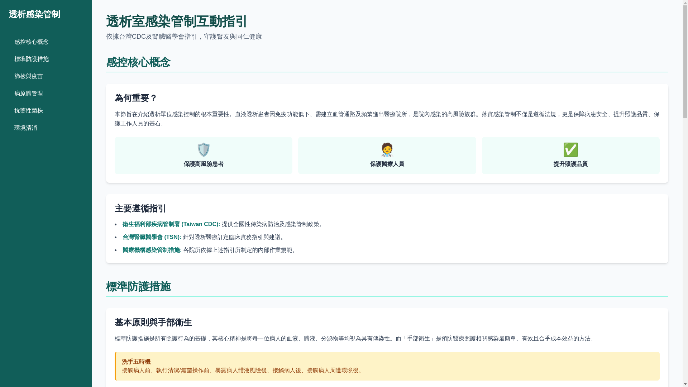688x387 pixels.
Task: Click the green checkmark icon above 提升照護品質
Action: coord(570,150)
